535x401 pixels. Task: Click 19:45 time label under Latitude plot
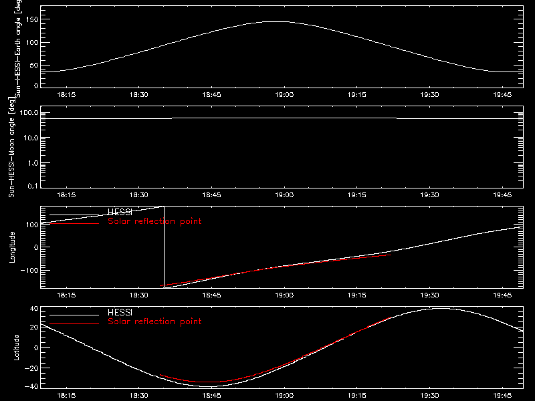(x=502, y=396)
